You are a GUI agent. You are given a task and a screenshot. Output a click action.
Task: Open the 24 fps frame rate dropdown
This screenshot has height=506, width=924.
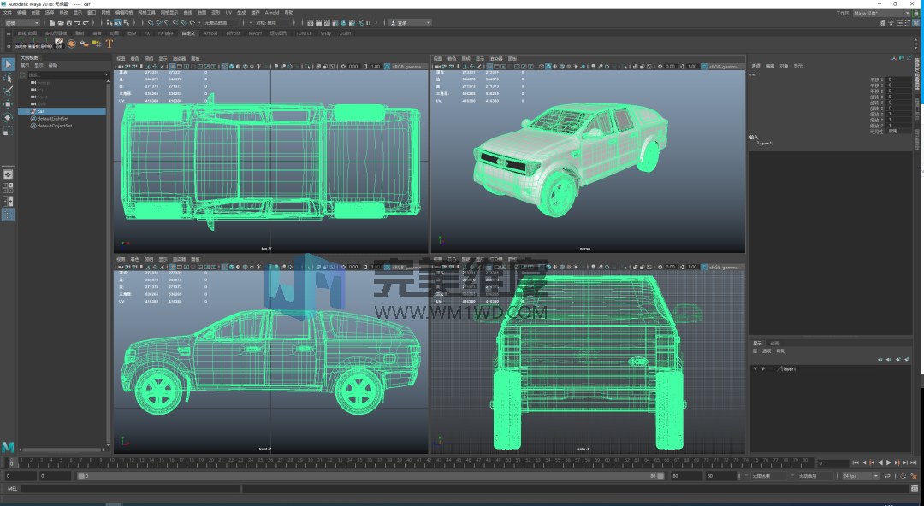pyautogui.click(x=861, y=475)
